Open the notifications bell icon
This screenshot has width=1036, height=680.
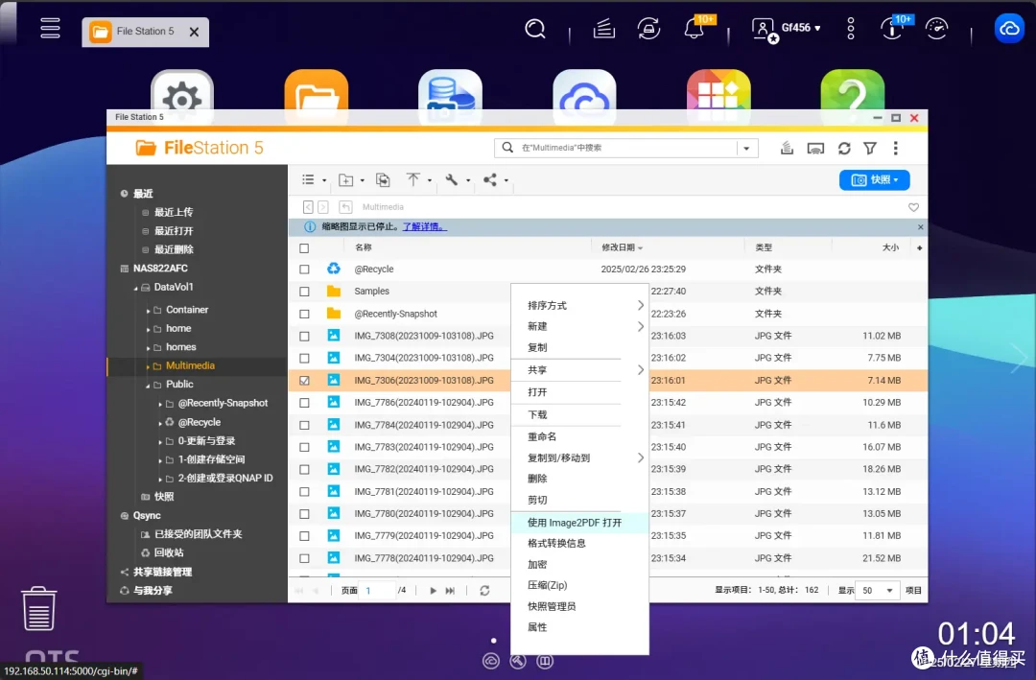click(x=694, y=29)
